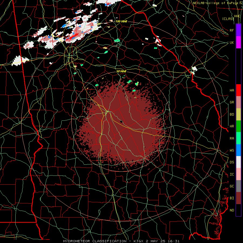Click the KJGX station identifier
This screenshot has width=243, height=243.
click(139, 241)
